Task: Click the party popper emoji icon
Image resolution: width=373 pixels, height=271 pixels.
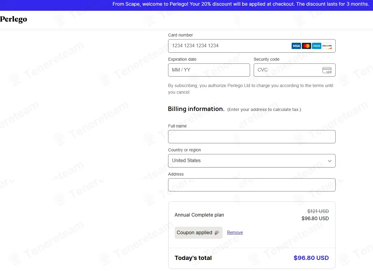Action: 217,232
